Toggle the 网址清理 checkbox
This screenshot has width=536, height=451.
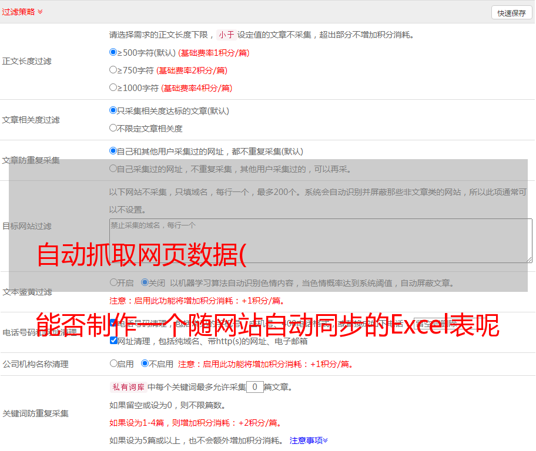(x=114, y=340)
